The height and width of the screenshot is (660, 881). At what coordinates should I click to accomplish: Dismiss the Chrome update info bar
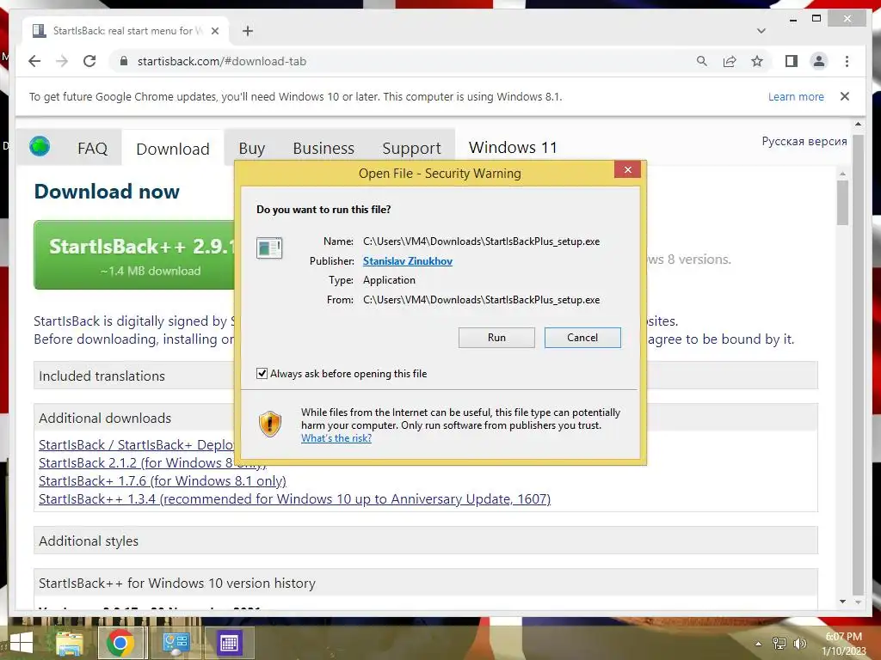pos(845,96)
